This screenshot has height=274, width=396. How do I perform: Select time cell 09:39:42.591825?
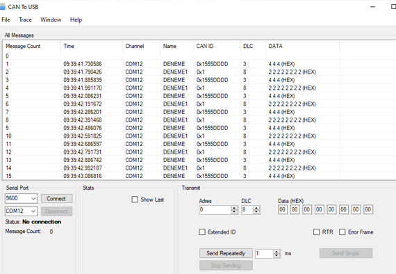[x=83, y=136]
